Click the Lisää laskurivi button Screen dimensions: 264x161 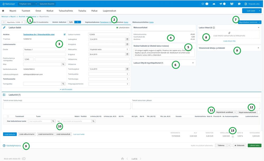coord(10,134)
